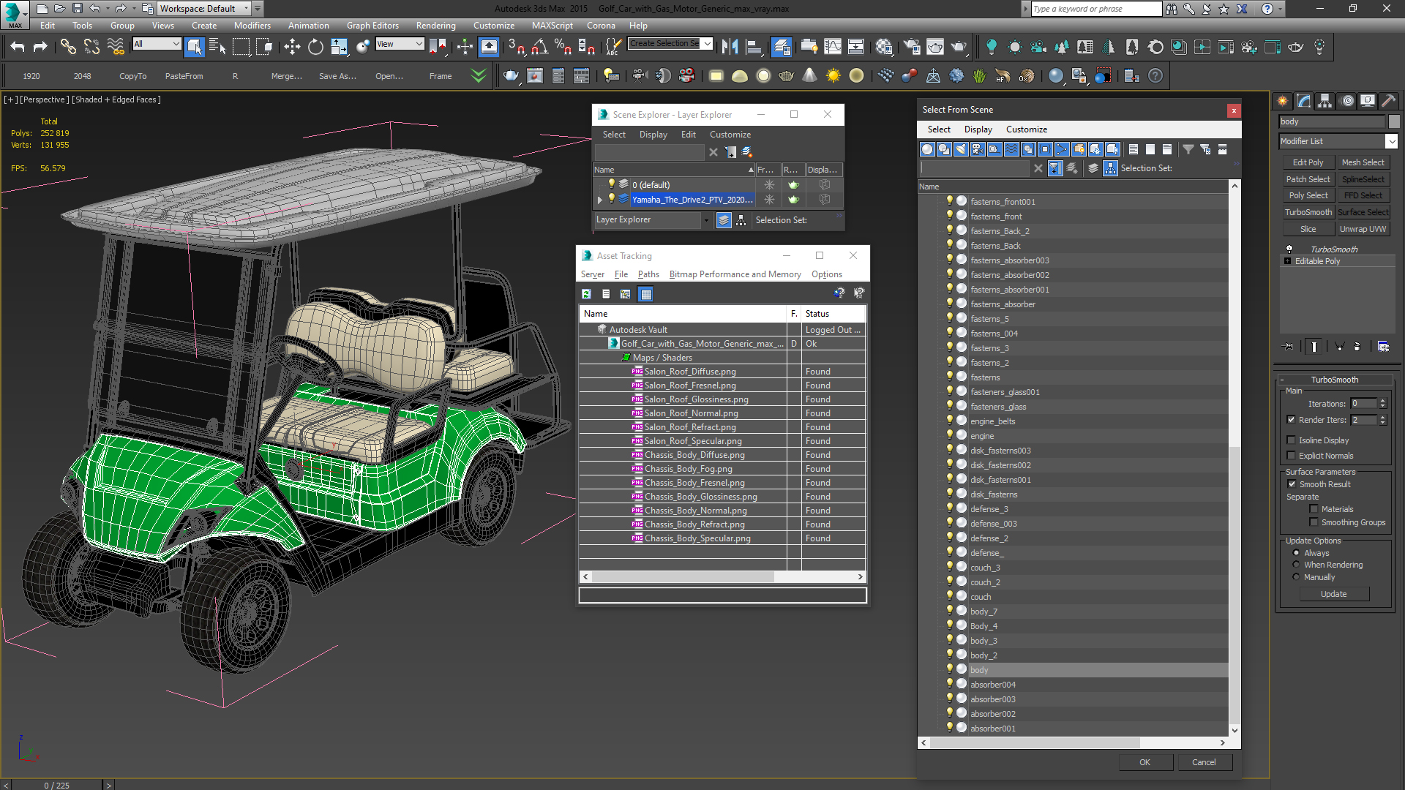Click the object color swatch beside body name

pyautogui.click(x=1394, y=121)
